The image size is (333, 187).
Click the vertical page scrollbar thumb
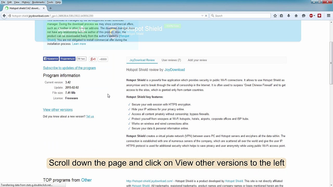pyautogui.click(x=331, y=63)
